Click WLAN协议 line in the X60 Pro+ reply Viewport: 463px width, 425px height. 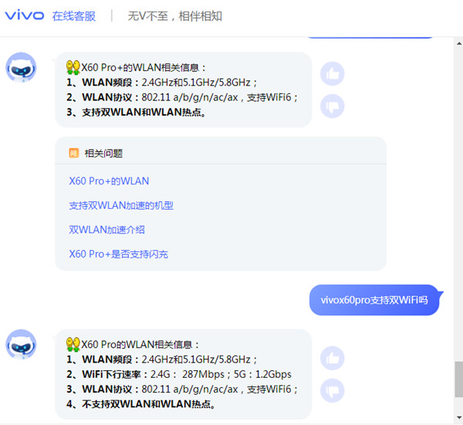(x=182, y=97)
